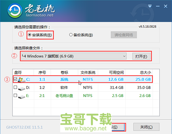Click the v9.5.18.0828 version text
This screenshot has height=134, width=172.
click(x=148, y=27)
